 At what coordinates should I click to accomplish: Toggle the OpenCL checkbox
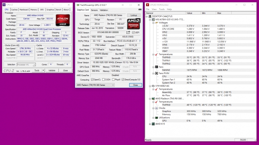[x=92, y=80]
